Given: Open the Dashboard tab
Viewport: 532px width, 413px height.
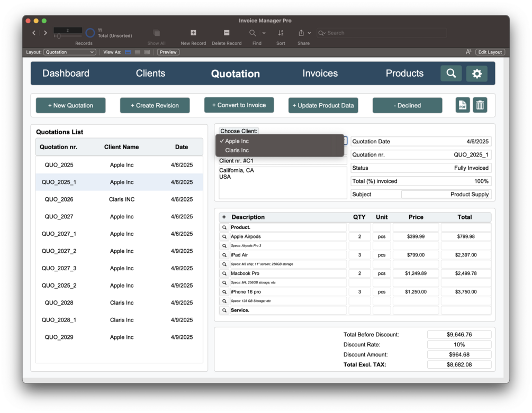Looking at the screenshot, I should (66, 73).
